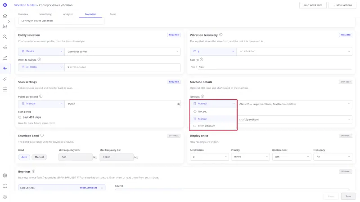Open the sliders preferences sidebar icon
Viewport: 360px width, 202px height.
(5, 186)
